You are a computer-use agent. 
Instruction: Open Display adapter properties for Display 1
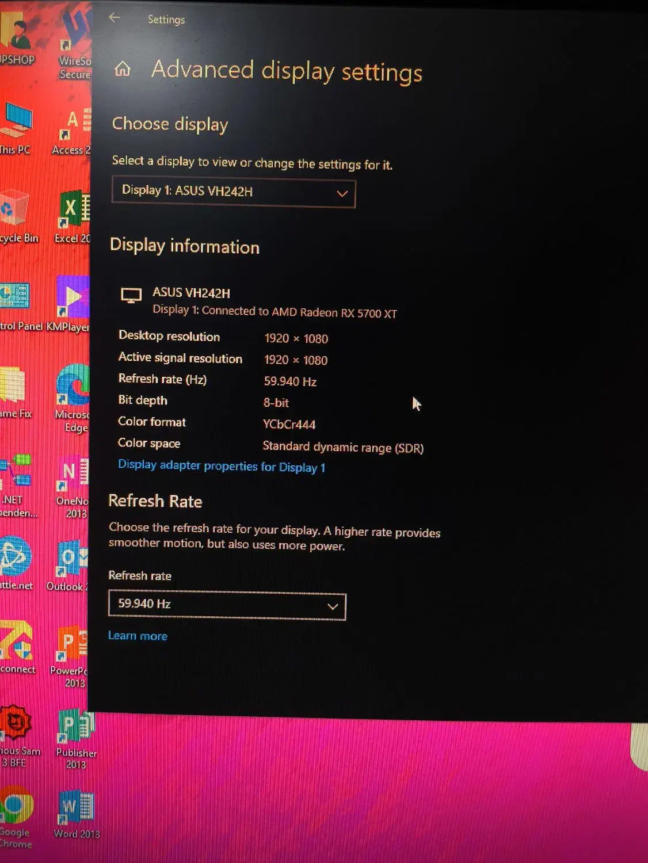click(222, 466)
